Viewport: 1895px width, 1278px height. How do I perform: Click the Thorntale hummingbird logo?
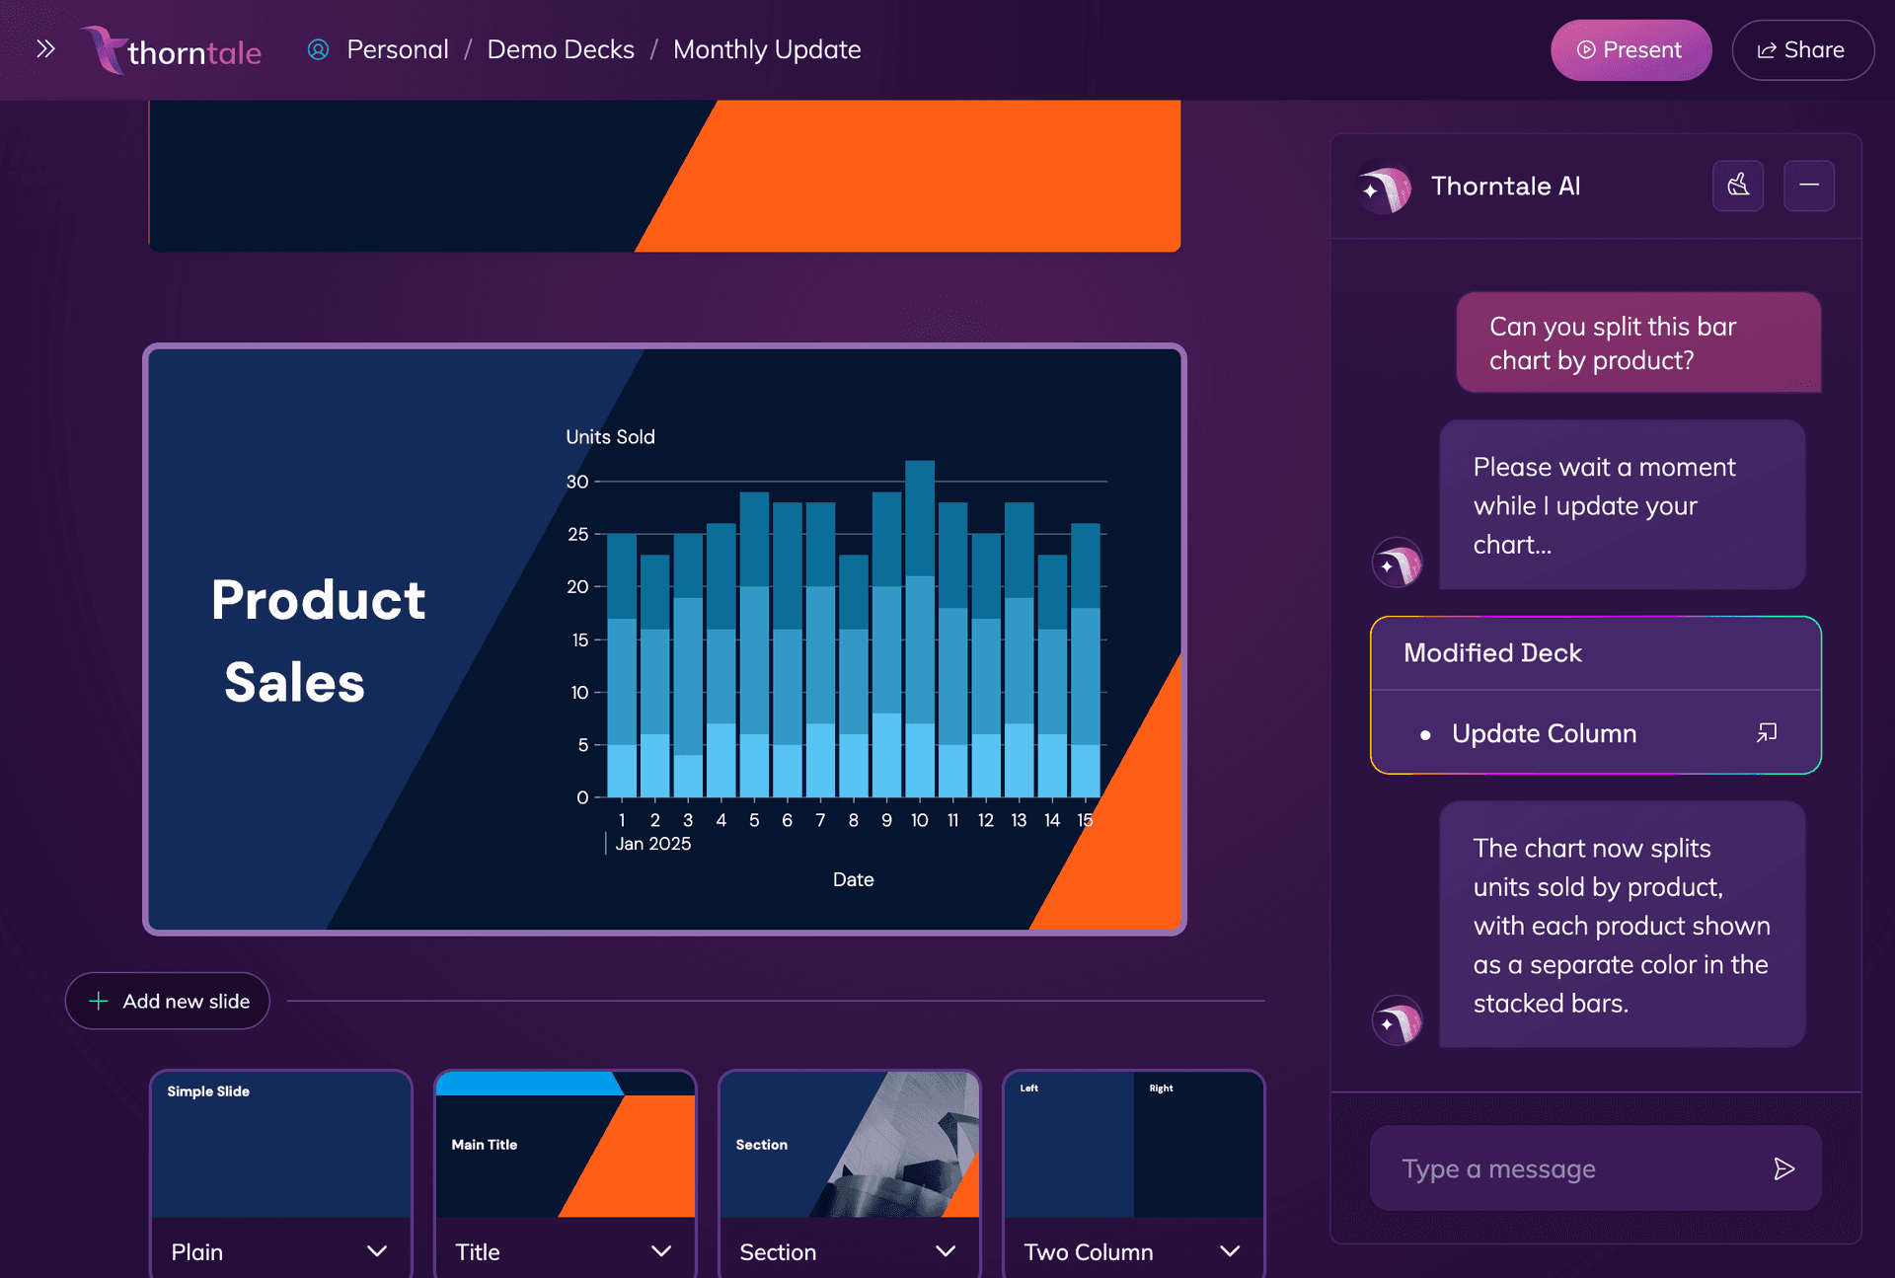pyautogui.click(x=107, y=49)
